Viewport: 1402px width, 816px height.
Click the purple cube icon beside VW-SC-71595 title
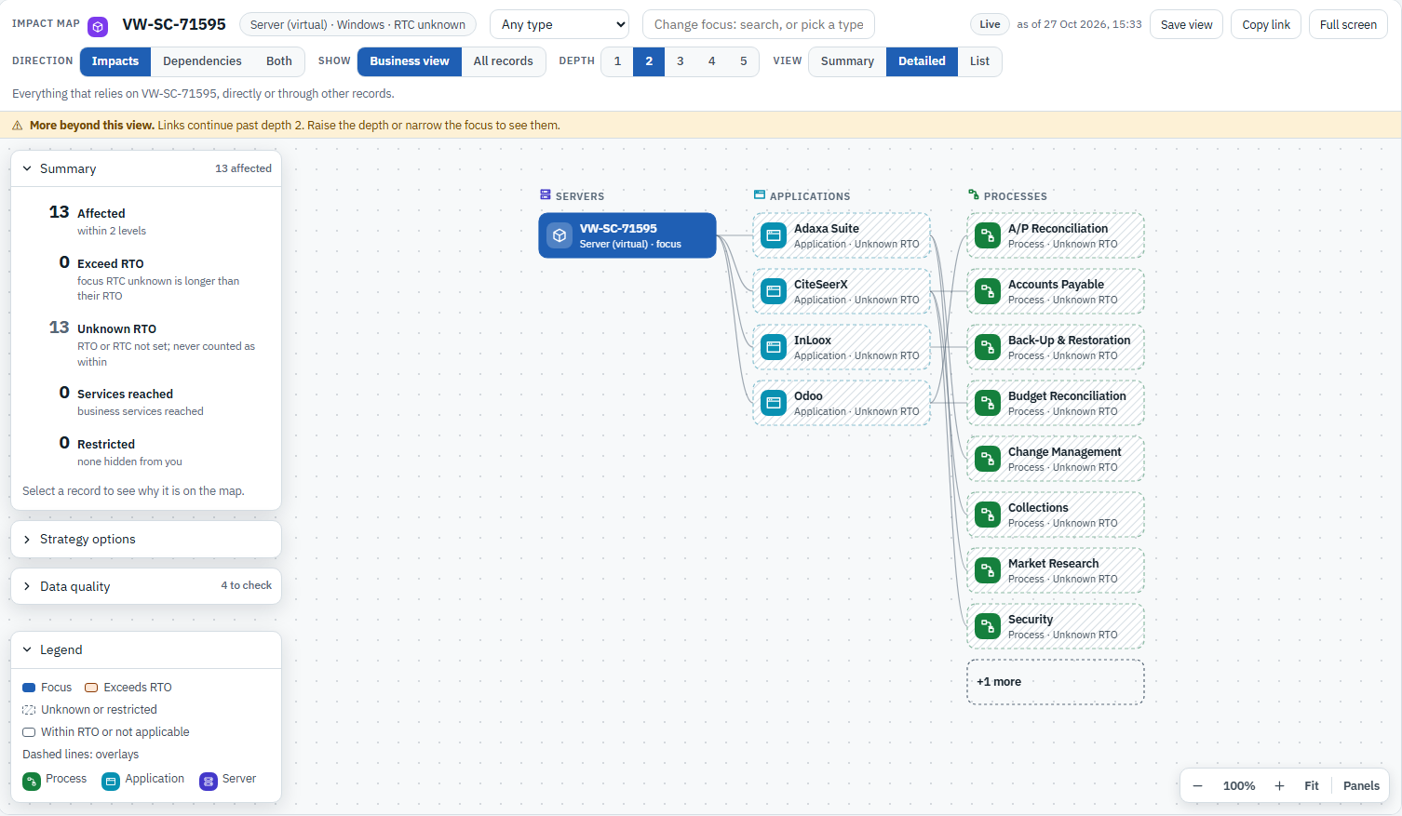click(x=98, y=27)
